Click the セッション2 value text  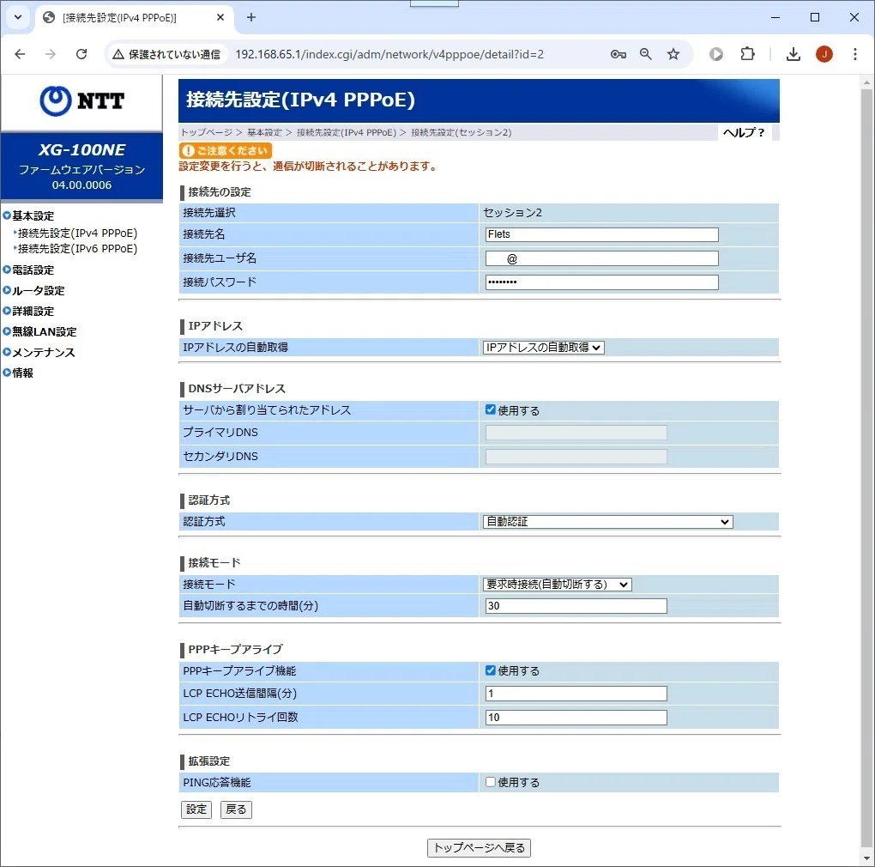pos(512,213)
